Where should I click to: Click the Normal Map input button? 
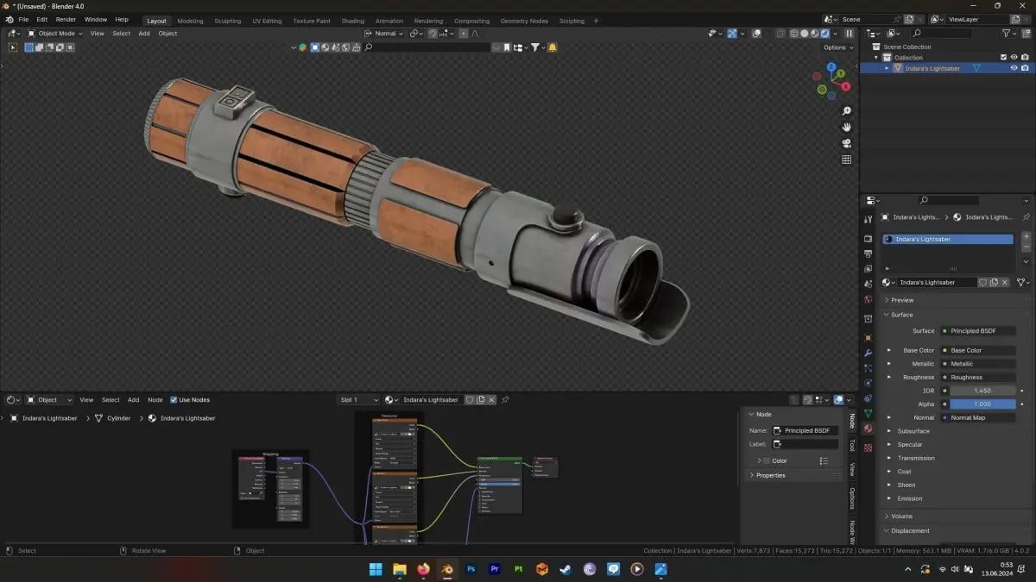tap(977, 417)
